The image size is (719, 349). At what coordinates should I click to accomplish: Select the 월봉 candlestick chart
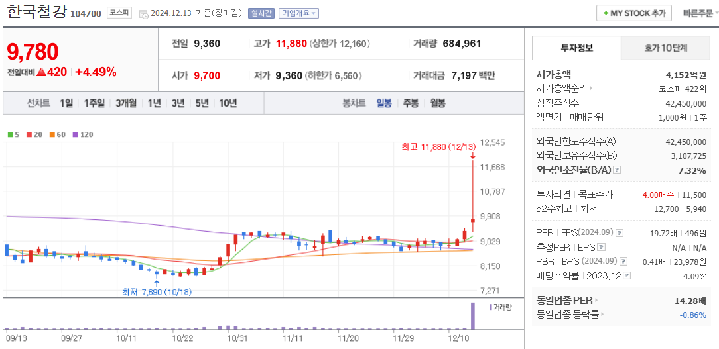click(438, 103)
